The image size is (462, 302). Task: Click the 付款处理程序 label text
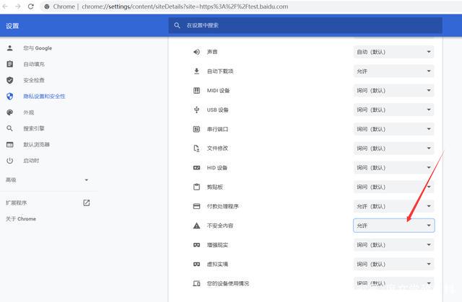tap(223, 206)
